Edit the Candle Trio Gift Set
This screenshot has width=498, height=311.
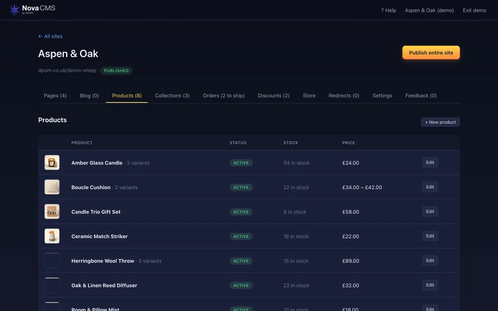point(430,211)
